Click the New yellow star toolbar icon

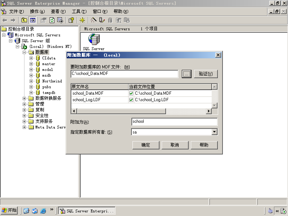(82, 20)
